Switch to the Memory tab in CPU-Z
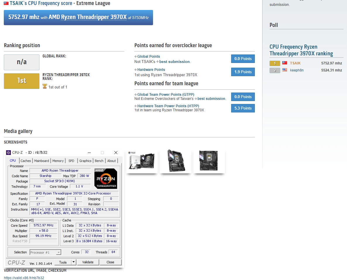This screenshot has width=347, height=280. [x=58, y=161]
